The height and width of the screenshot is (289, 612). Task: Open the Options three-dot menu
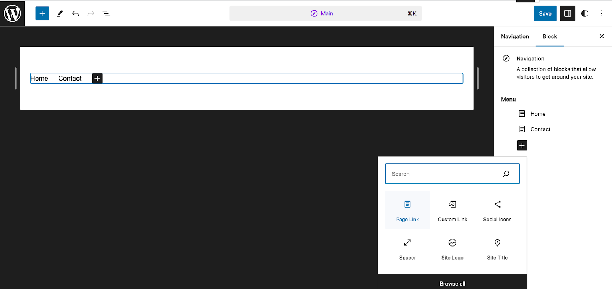click(601, 13)
